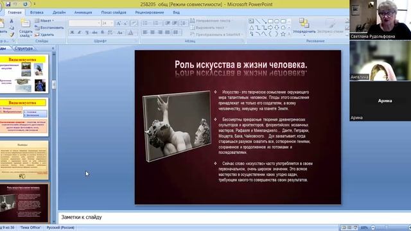Click the Восстановить button
411x231 pixels.
click(49, 28)
